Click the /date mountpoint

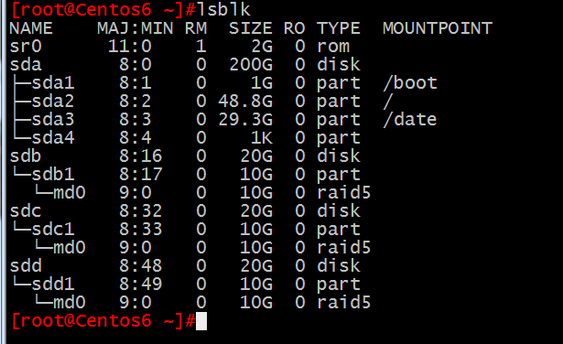(x=410, y=120)
